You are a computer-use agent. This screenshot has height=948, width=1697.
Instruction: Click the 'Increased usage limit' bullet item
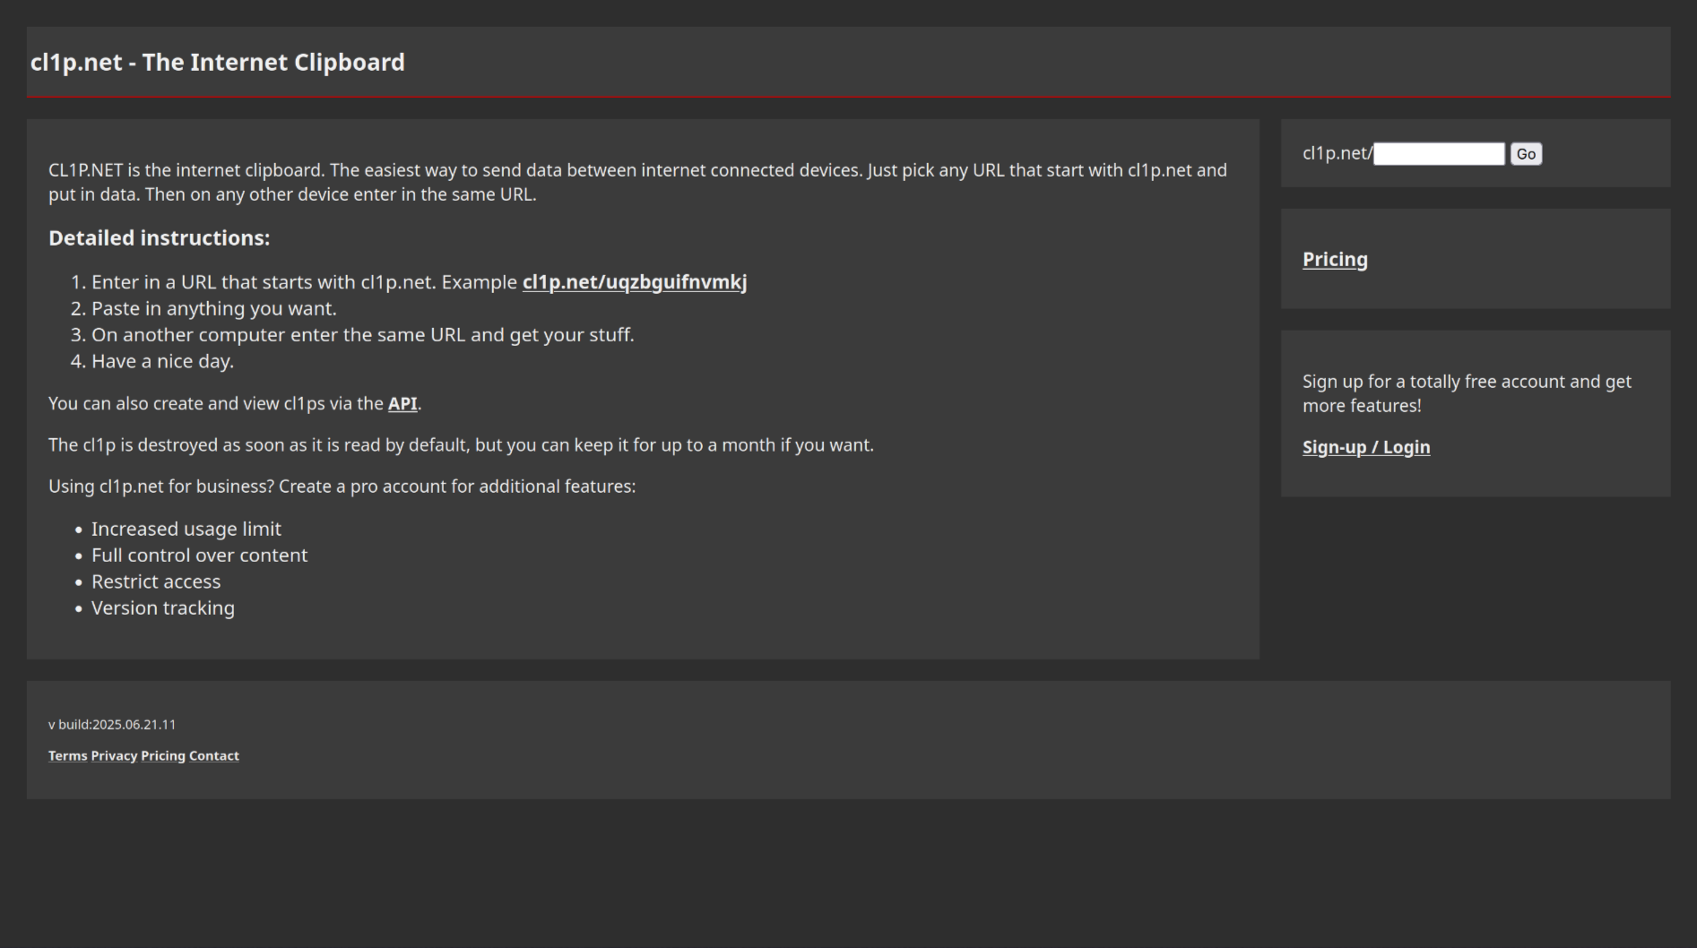pos(186,529)
